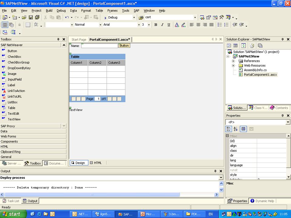Collapse the SAPNetIView project node

click(x=228, y=56)
